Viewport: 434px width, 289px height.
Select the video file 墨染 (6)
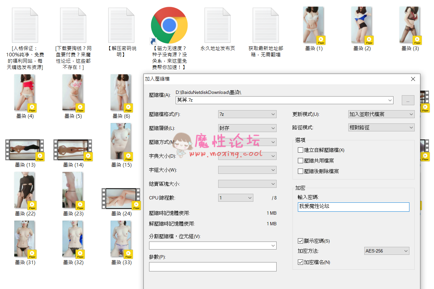122,93
